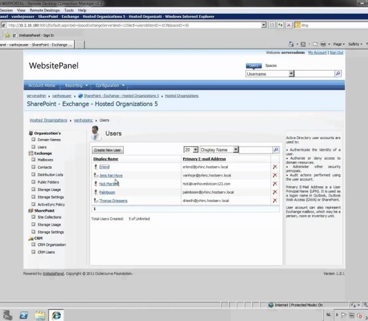Screen dimensions: 368x321
Task: Open the Jens Van Hove user link
Action: tap(111, 175)
